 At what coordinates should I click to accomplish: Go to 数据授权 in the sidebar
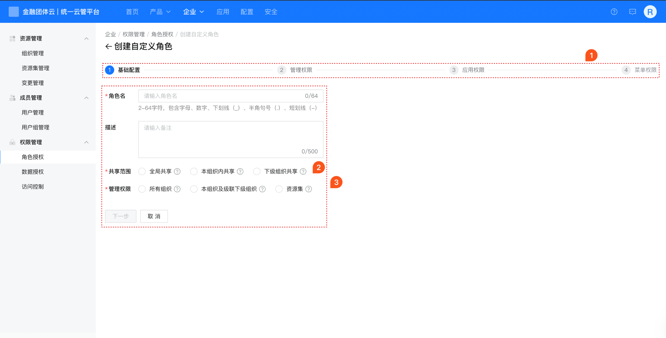point(33,172)
